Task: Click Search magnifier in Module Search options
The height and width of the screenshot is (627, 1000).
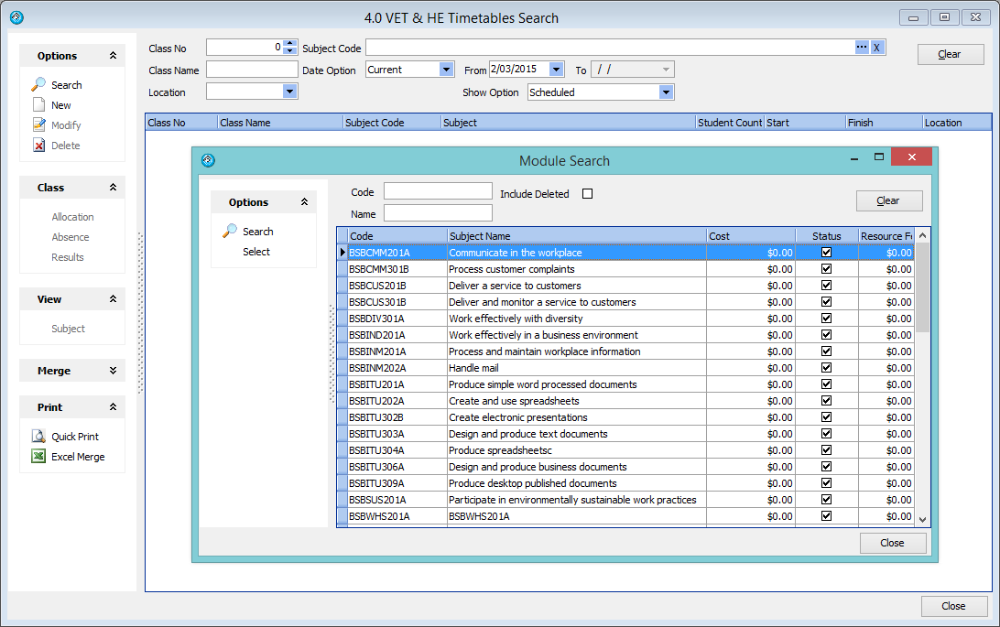Action: point(230,232)
